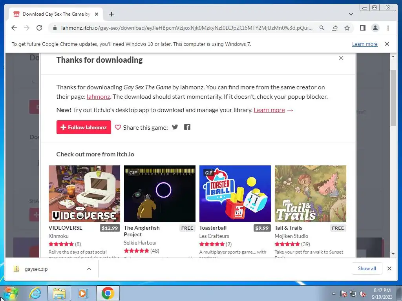Open the VIDEOVERSE game thumbnail

(x=84, y=194)
